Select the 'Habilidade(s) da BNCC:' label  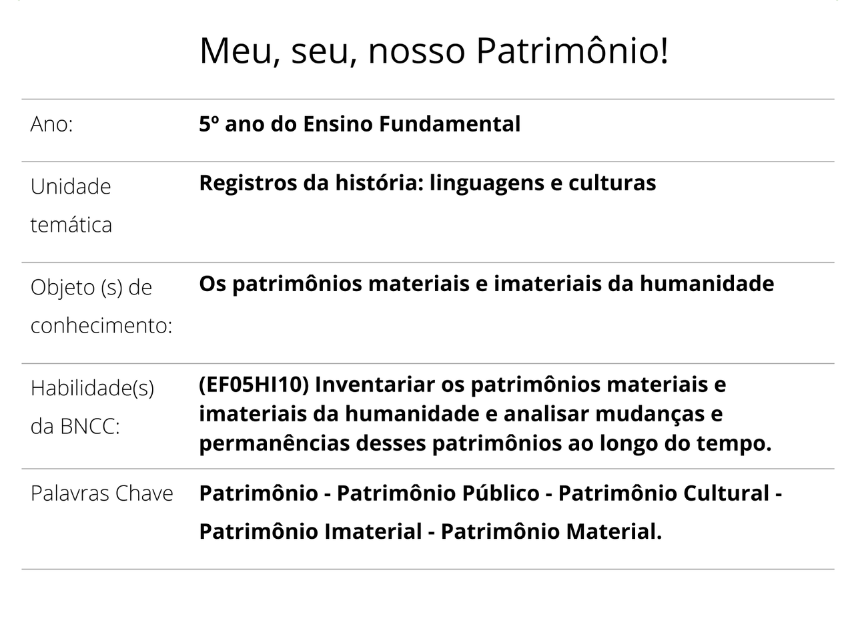[92, 406]
